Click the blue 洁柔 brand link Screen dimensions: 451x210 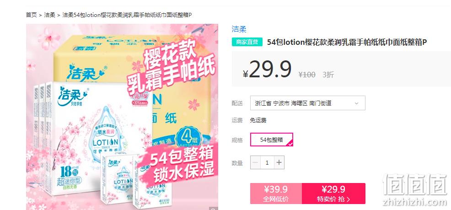pos(239,29)
